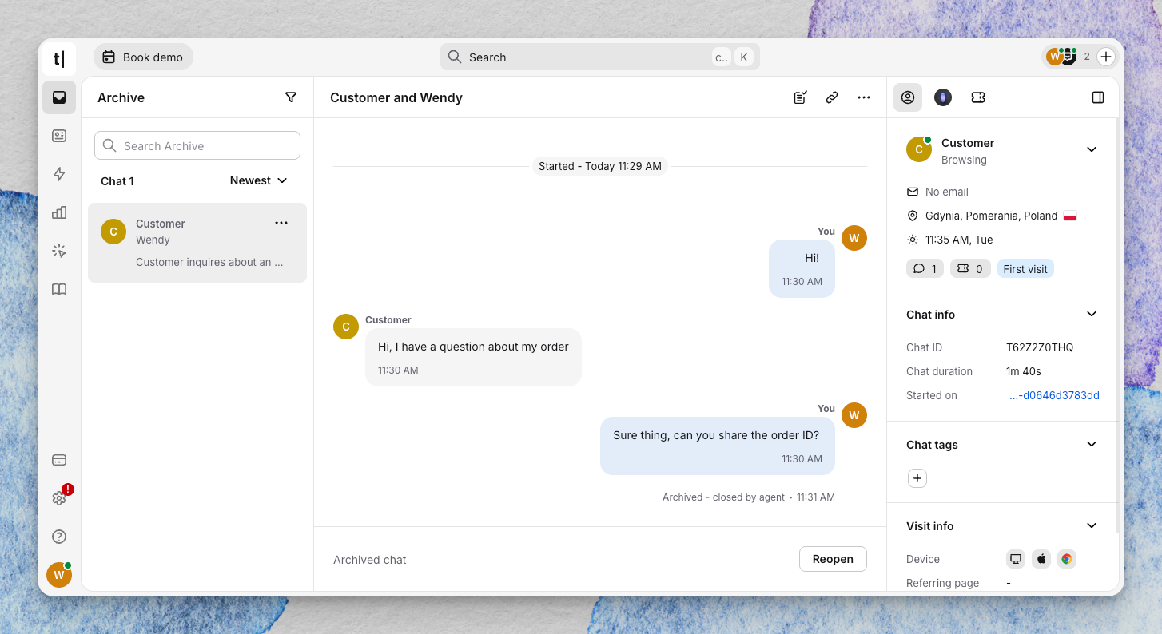This screenshot has height=634, width=1162.
Task: Open the Knowledge base book icon
Action: tap(59, 289)
